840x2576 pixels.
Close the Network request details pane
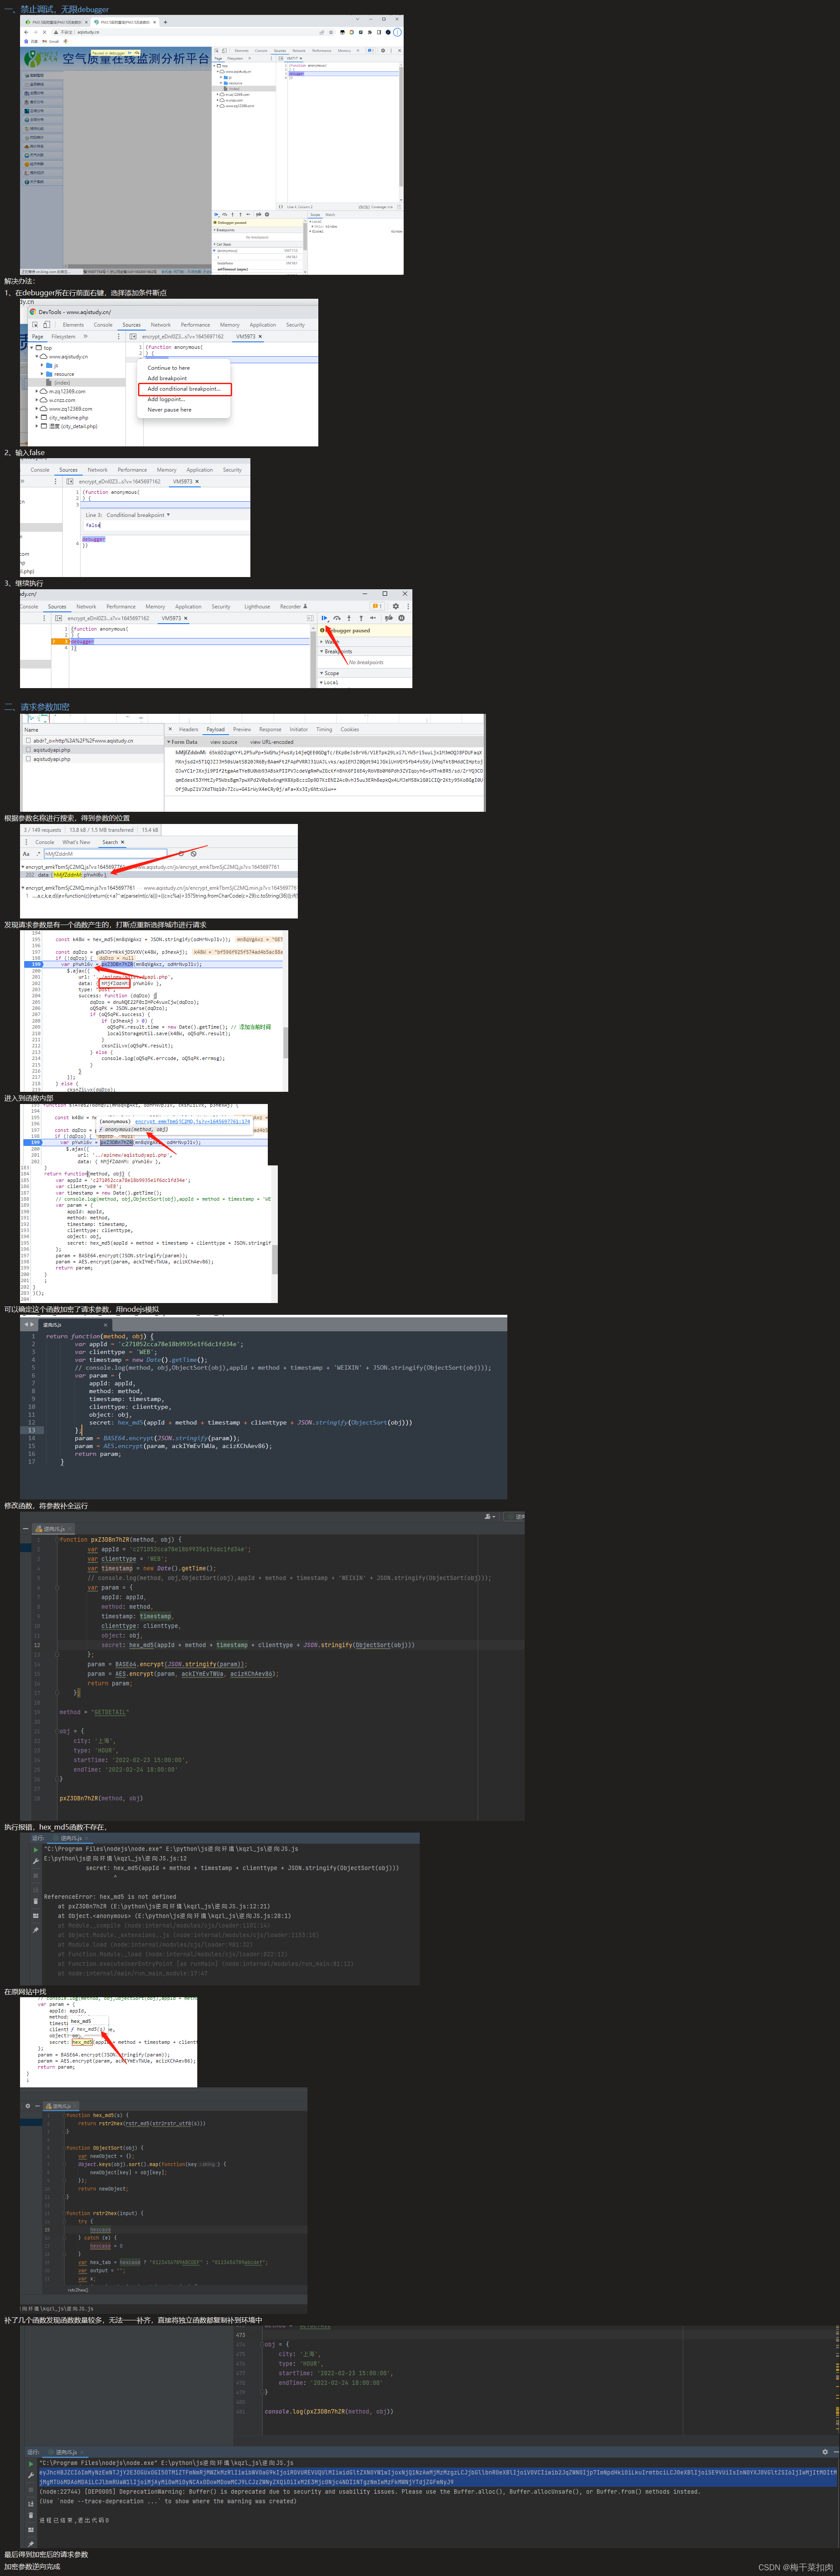(170, 729)
